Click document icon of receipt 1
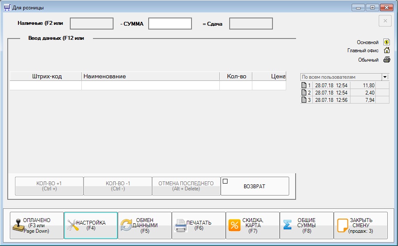The image size is (398, 246). pyautogui.click(x=304, y=85)
